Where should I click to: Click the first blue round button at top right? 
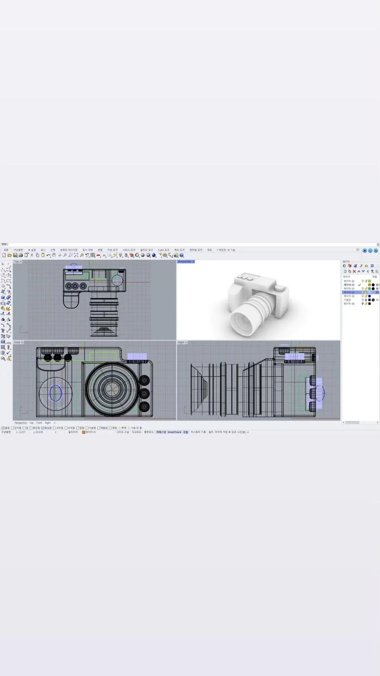365,251
